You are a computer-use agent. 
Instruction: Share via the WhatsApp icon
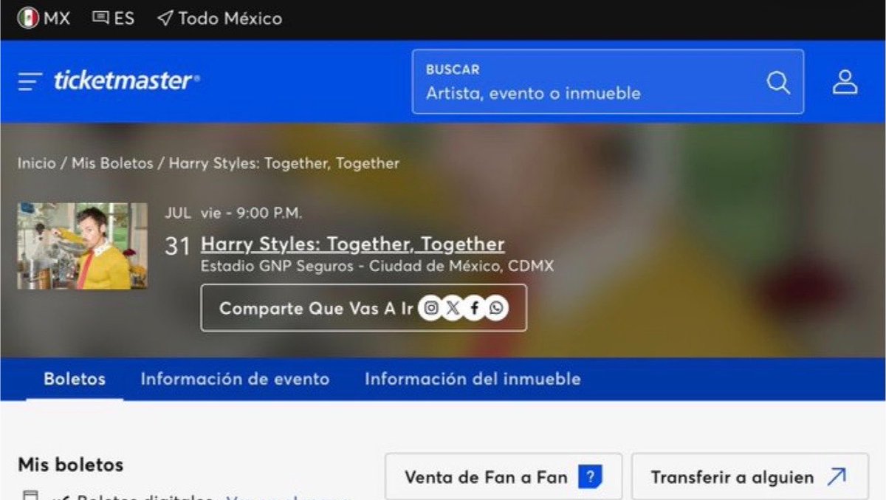496,308
